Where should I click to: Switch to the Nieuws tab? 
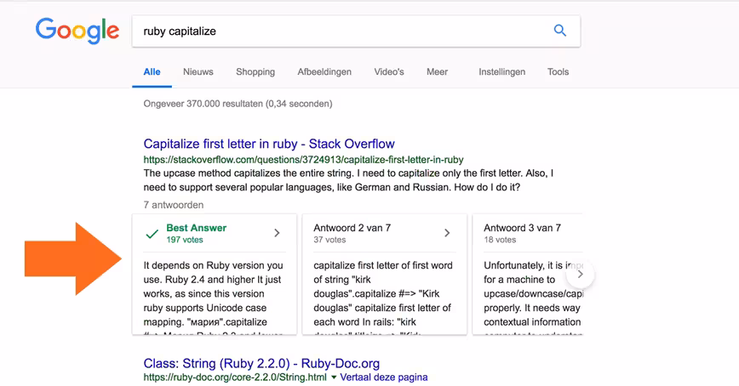pyautogui.click(x=198, y=72)
